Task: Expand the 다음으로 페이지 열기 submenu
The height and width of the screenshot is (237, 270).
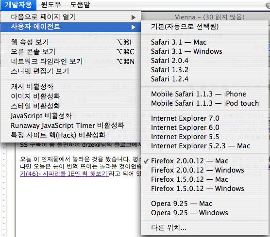Action: [70, 17]
